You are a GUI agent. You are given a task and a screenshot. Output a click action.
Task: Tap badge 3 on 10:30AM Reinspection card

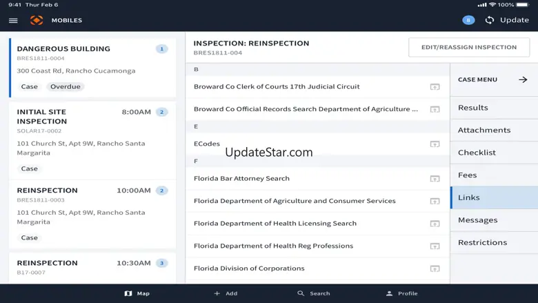point(161,263)
